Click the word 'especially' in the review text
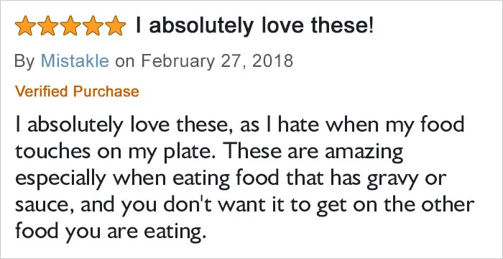The image size is (503, 259). pyautogui.click(x=60, y=180)
